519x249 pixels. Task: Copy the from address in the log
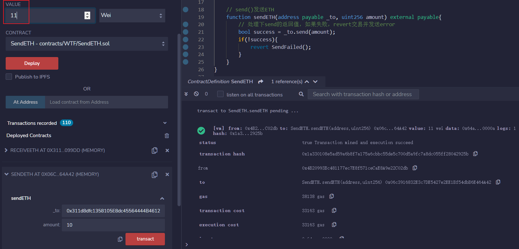[415, 168]
